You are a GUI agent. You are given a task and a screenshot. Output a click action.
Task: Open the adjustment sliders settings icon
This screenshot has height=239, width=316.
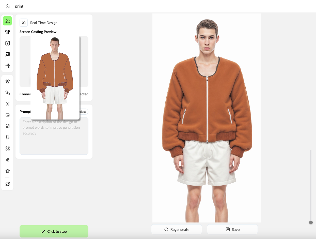7,66
